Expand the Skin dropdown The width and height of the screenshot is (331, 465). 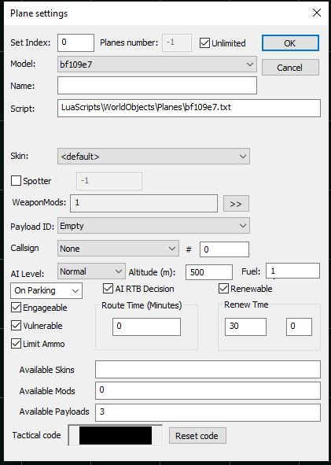pyautogui.click(x=153, y=157)
